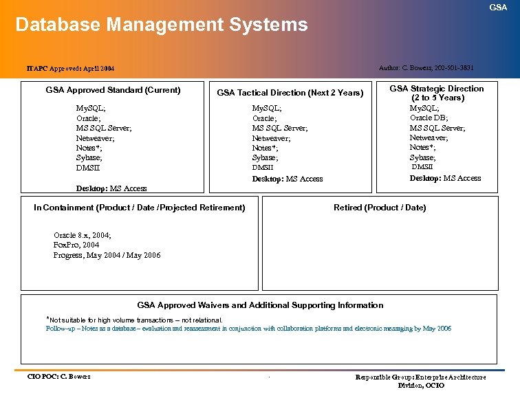Select 'MS SQL Server;' in Strategic Direction box
The height and width of the screenshot is (396, 520).
[x=437, y=129]
